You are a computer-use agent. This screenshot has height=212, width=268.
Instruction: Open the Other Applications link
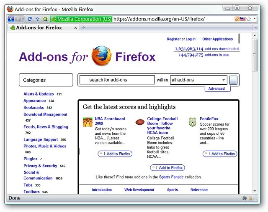click(217, 39)
